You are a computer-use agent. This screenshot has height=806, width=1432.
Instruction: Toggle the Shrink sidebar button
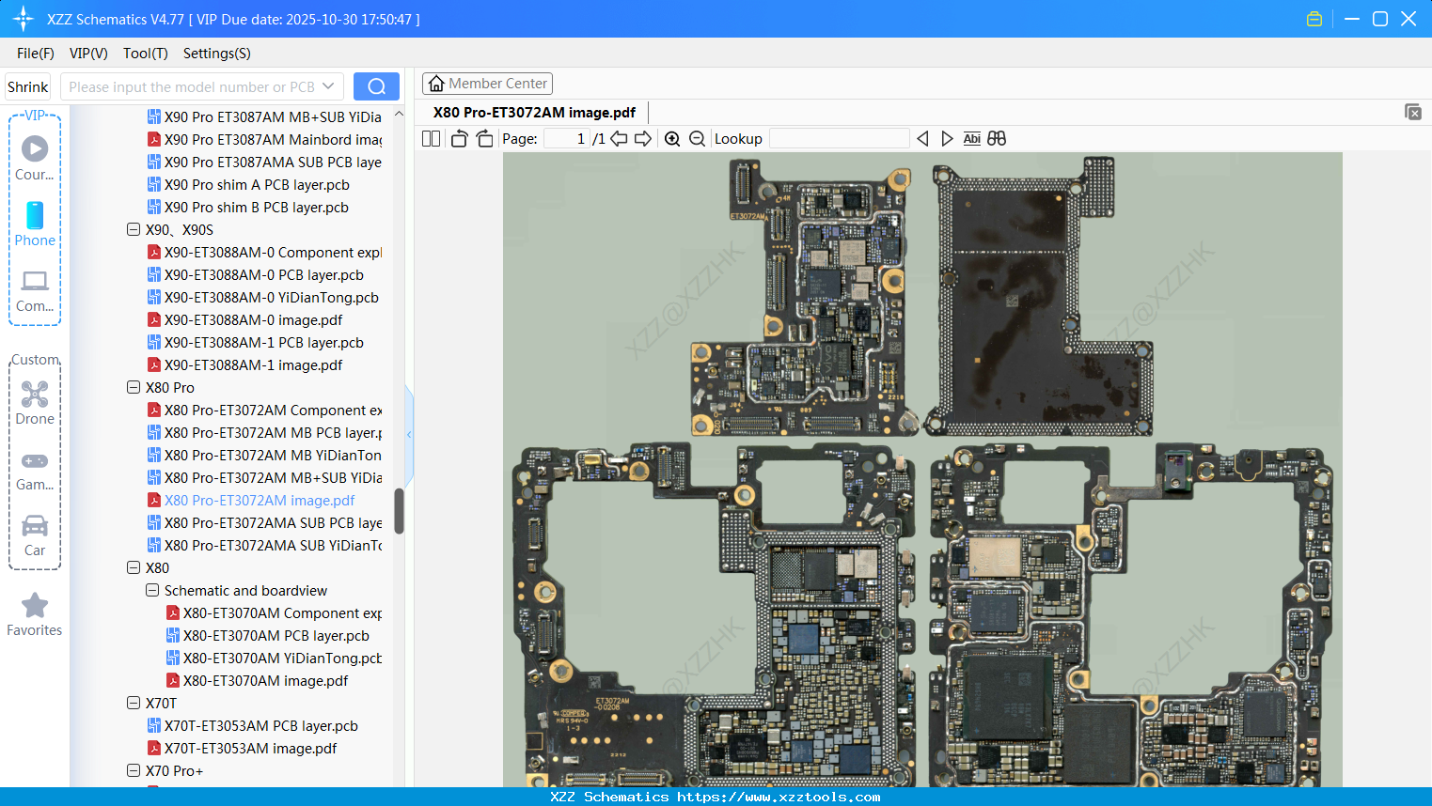coord(27,86)
